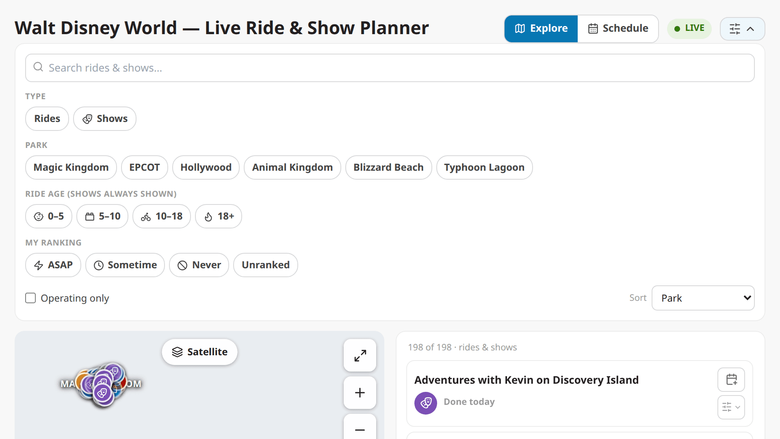
Task: Filter by Animal Kingdom park
Action: (292, 167)
